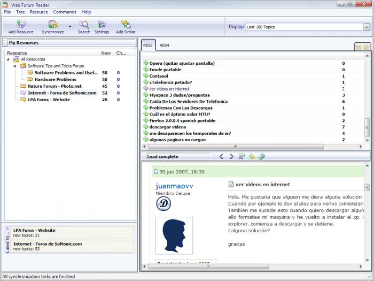The height and width of the screenshot is (281, 374).
Task: Open the Help menu
Action: click(86, 12)
